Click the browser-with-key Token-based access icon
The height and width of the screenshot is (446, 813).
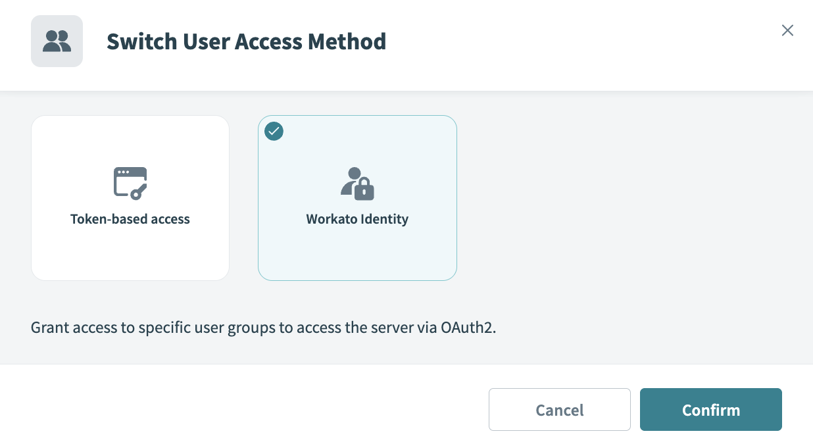(x=130, y=182)
